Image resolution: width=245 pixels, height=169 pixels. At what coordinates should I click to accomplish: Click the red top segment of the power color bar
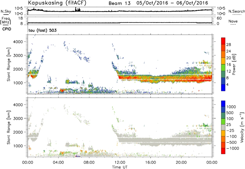(x=223, y=41)
